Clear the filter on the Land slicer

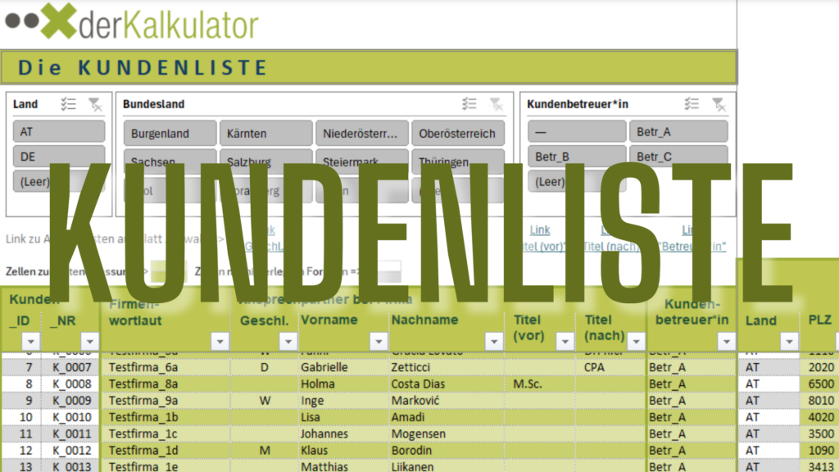95,104
